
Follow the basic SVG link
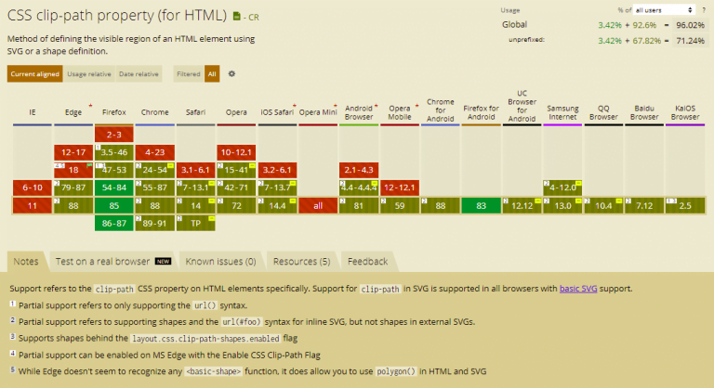point(578,289)
